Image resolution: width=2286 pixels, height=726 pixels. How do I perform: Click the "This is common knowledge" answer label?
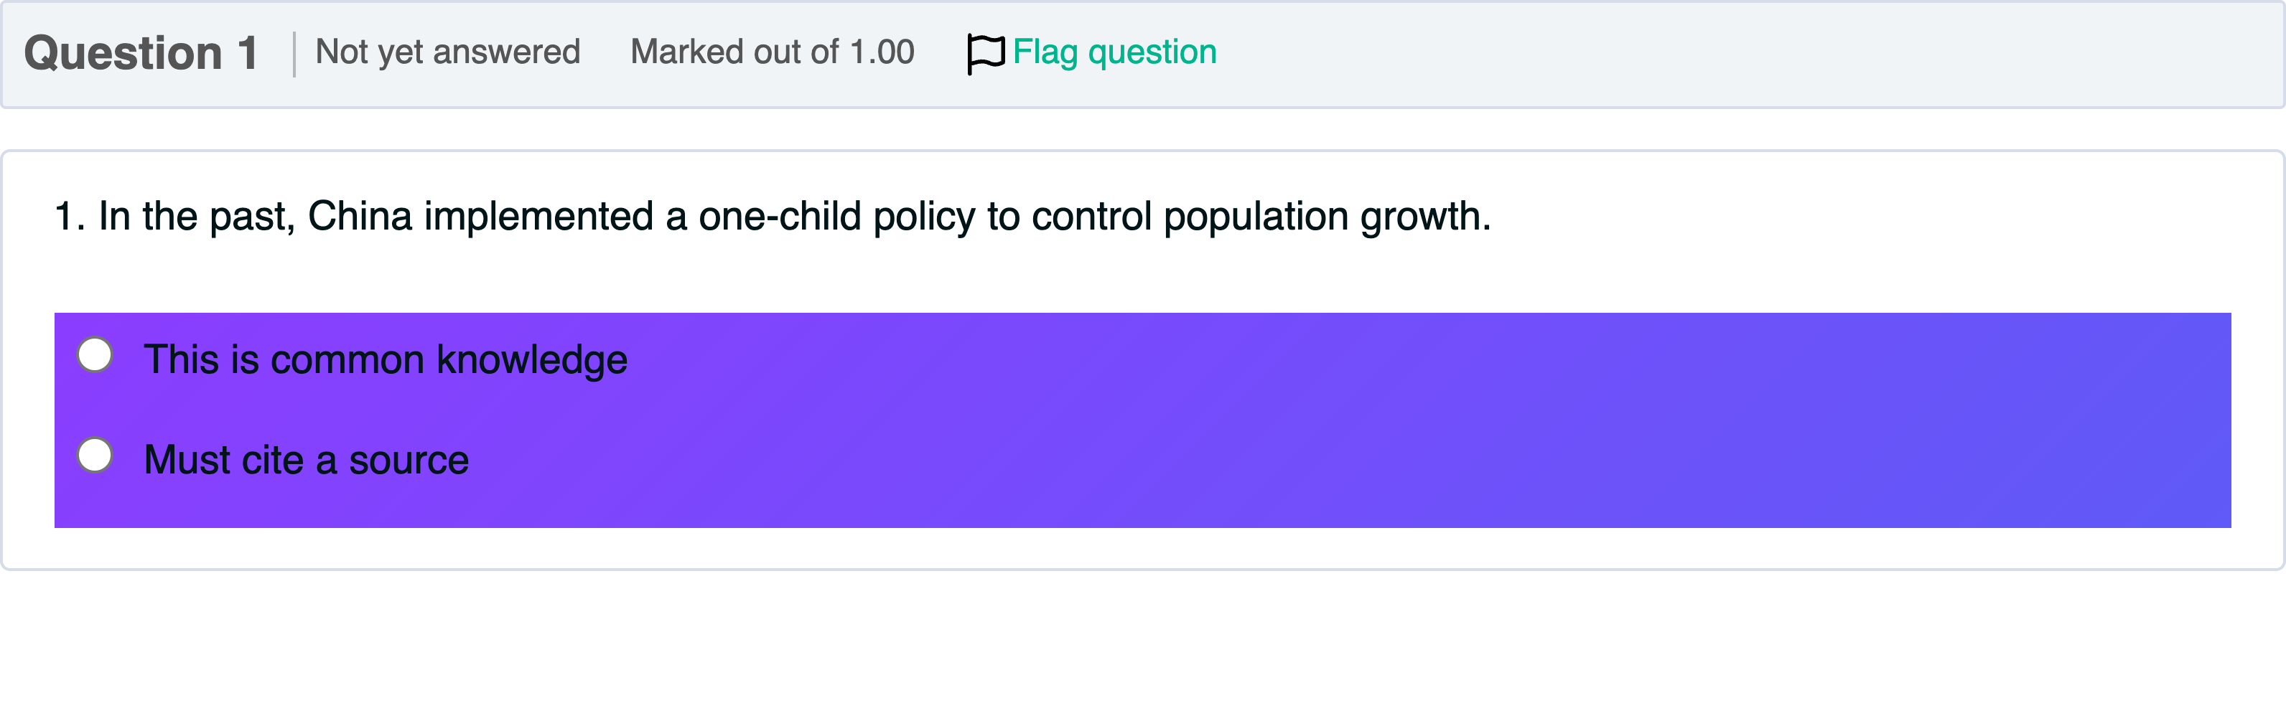pyautogui.click(x=385, y=360)
